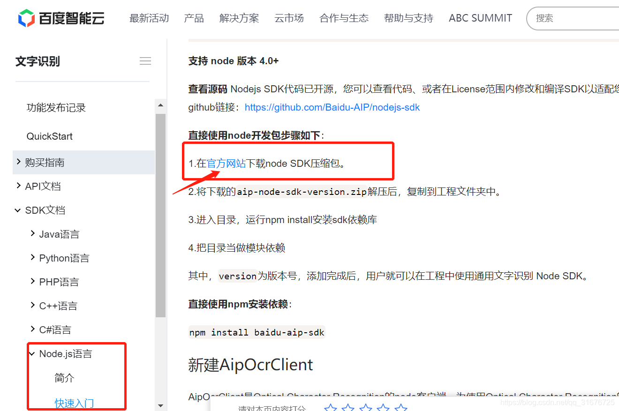The width and height of the screenshot is (619, 411).
Task: Open 功能发布记录 in the sidebar
Action: click(56, 108)
